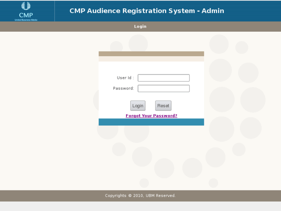Click the light gray strip beneath the footer
The height and width of the screenshot is (211, 281).
pos(141,206)
